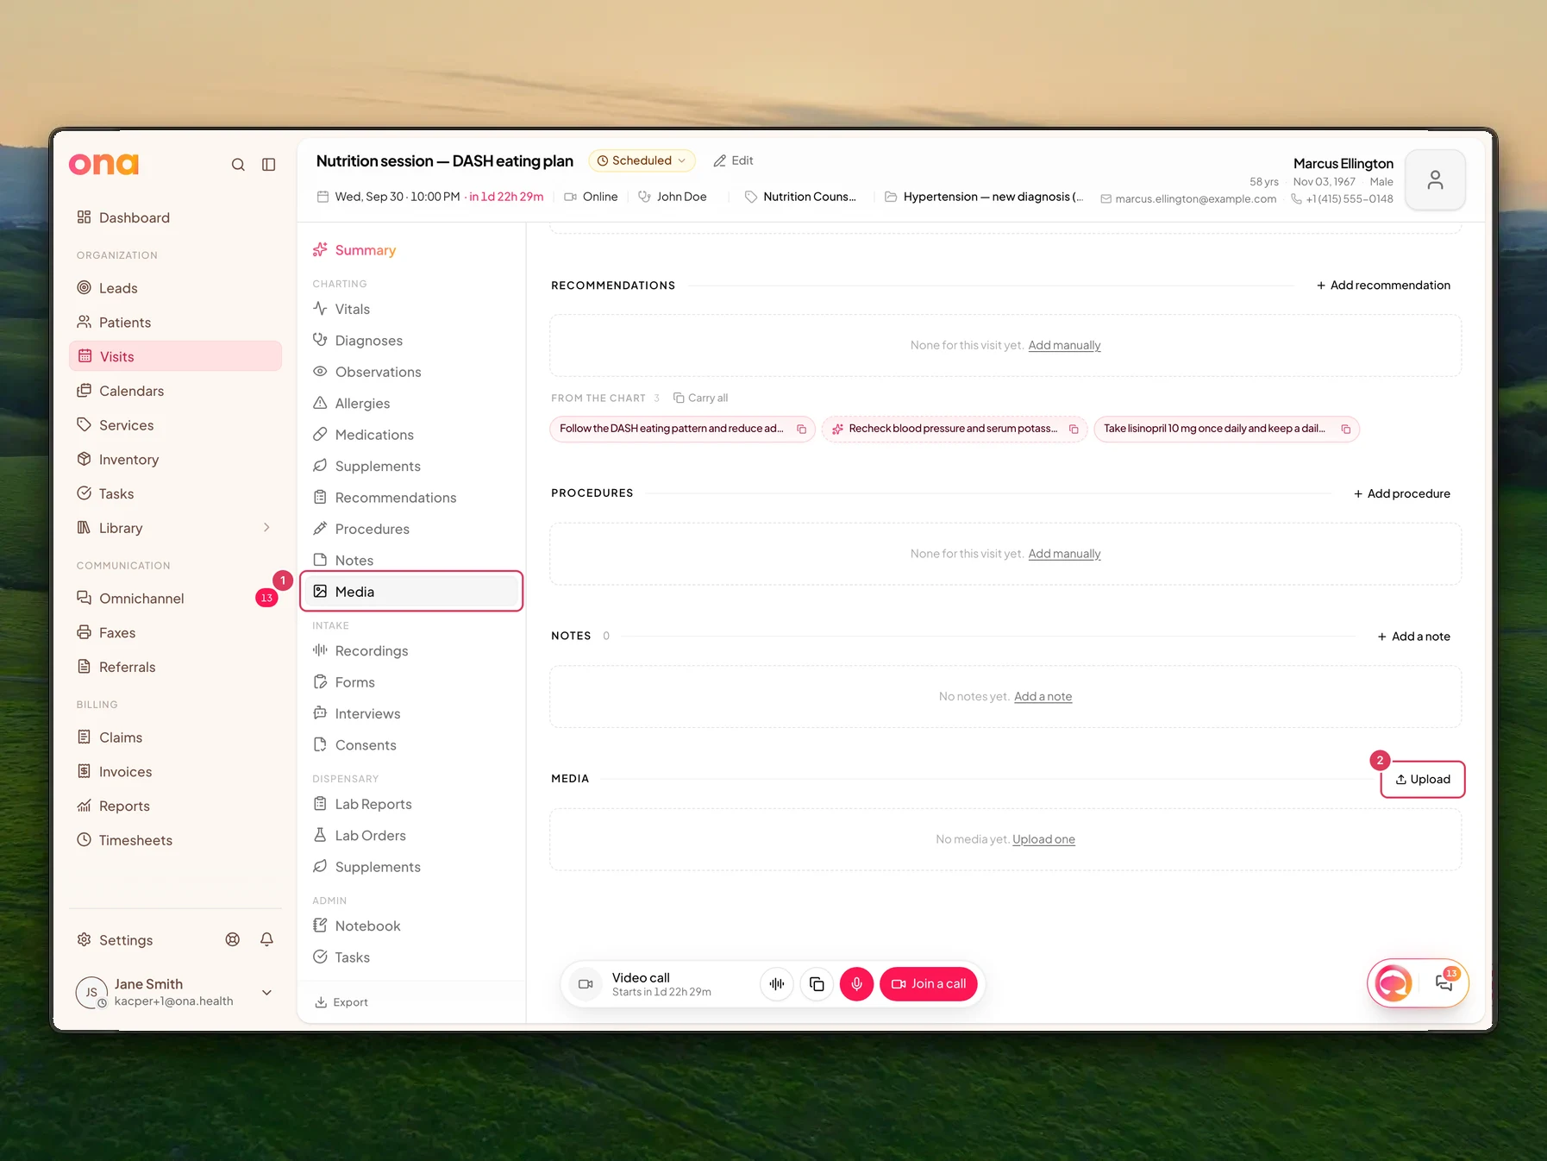Image resolution: width=1547 pixels, height=1161 pixels.
Task: Click the audio waveform button in call bar
Action: coord(777,983)
